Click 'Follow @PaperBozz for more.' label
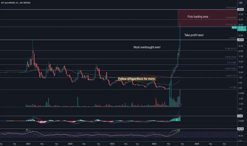 (x=137, y=79)
